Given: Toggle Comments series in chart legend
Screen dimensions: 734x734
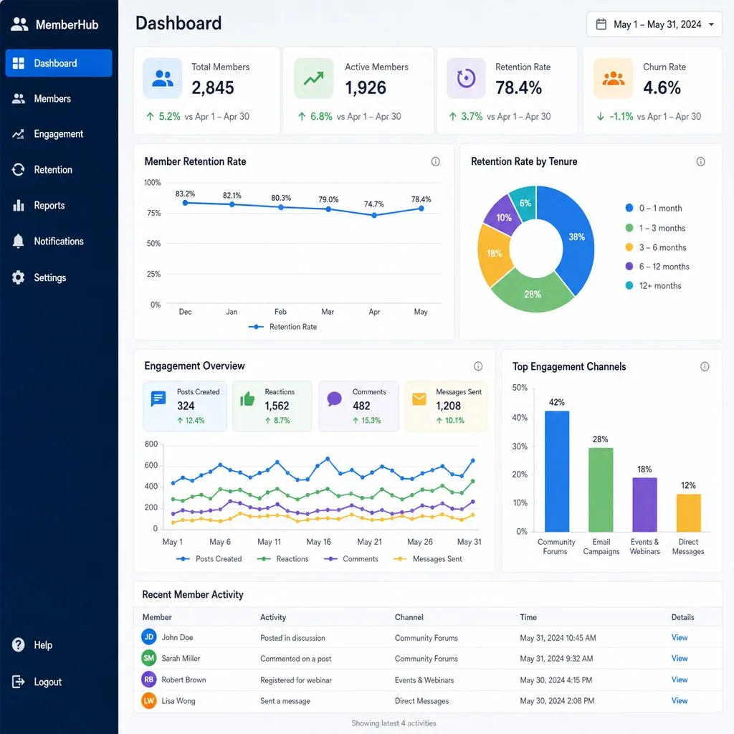Looking at the screenshot, I should 351,559.
